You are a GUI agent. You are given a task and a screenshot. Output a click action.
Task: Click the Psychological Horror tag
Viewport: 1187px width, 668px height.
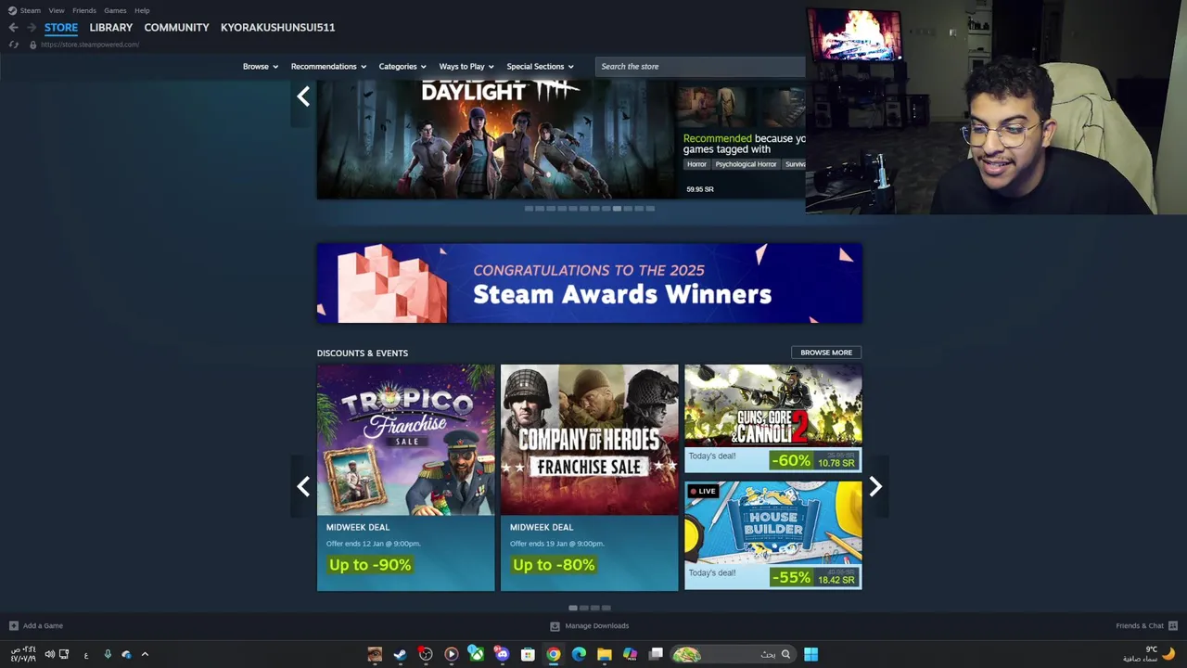coord(746,164)
